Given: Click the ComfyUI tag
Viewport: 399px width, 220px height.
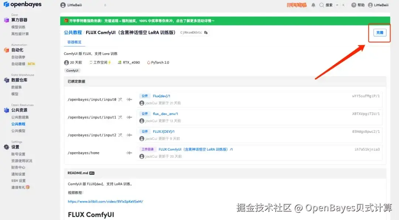Looking at the screenshot, I should pyautogui.click(x=72, y=71).
